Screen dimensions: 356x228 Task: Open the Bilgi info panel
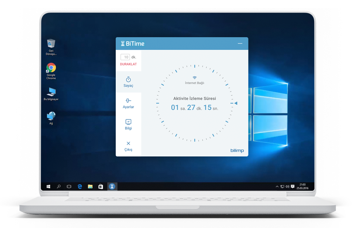click(128, 124)
